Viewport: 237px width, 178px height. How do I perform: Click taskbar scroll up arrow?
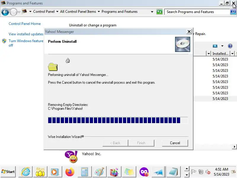point(187,169)
